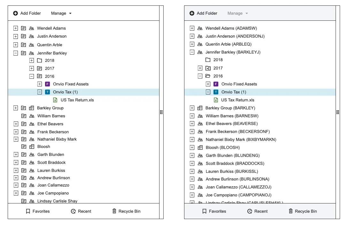Viewport: 349px width, 228px height.
Task: Collapse Onvio Tax (1) in left panel
Action: click(40, 92)
